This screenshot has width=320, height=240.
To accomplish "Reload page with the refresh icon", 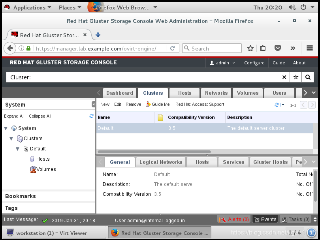I will click(x=173, y=48).
